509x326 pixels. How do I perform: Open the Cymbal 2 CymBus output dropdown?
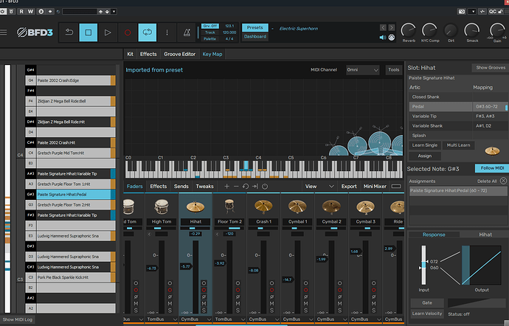(x=331, y=319)
